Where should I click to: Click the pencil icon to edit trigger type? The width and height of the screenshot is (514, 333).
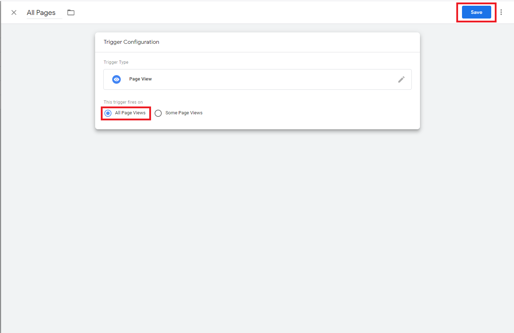(401, 79)
